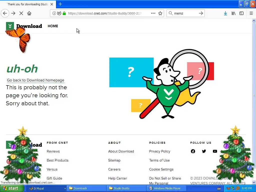Click 'Go back to Download homepage' link
Viewport: 256px width, 192px height.
35,80
